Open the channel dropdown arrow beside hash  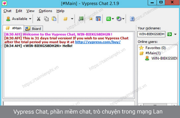point(72,19)
